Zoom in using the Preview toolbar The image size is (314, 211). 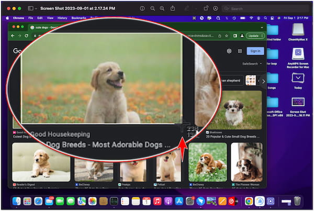tap(162, 8)
